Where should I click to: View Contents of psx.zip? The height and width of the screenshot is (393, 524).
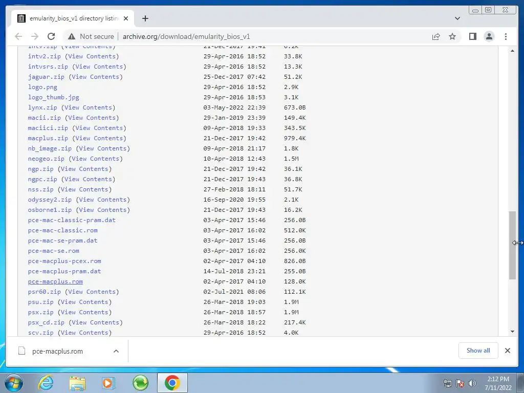coord(84,312)
